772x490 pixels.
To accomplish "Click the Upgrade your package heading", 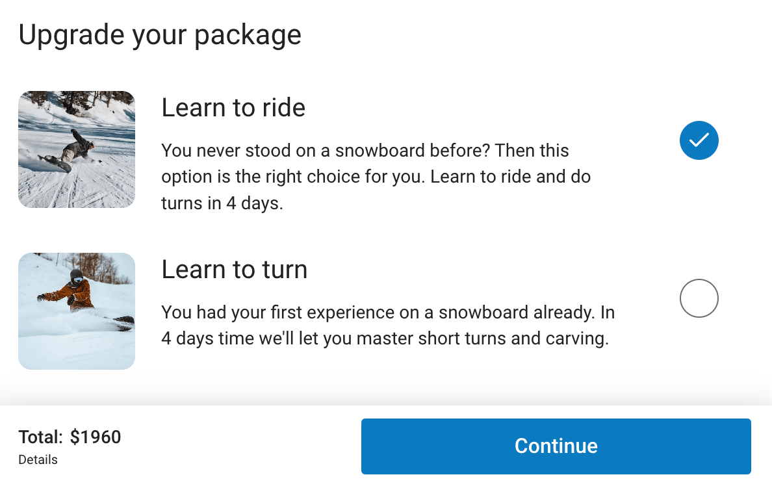I will click(160, 34).
